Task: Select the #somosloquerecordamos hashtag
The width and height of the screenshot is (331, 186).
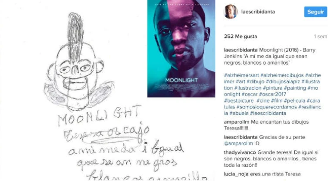Action: (x=266, y=107)
